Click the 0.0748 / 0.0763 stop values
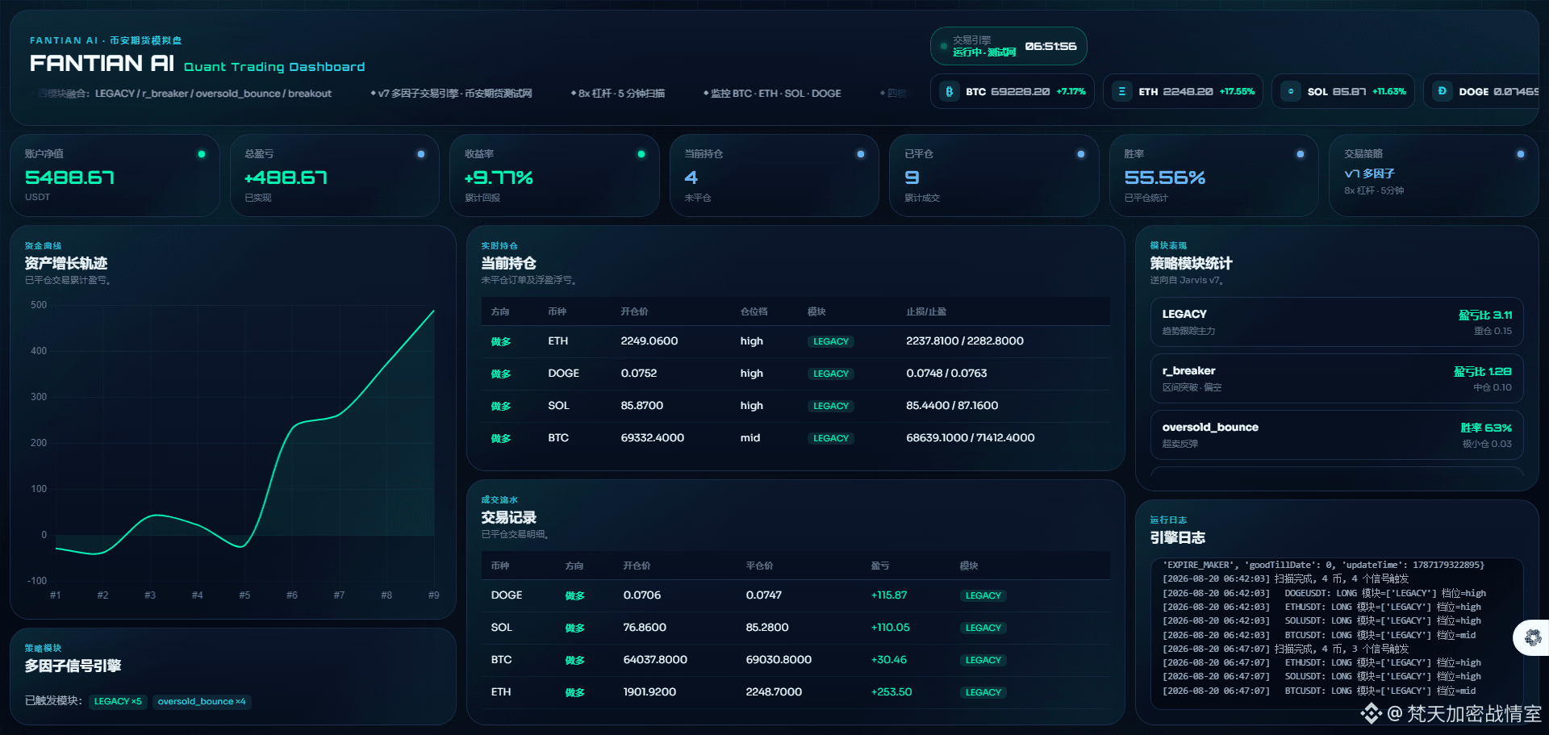This screenshot has width=1549, height=735. tap(946, 374)
